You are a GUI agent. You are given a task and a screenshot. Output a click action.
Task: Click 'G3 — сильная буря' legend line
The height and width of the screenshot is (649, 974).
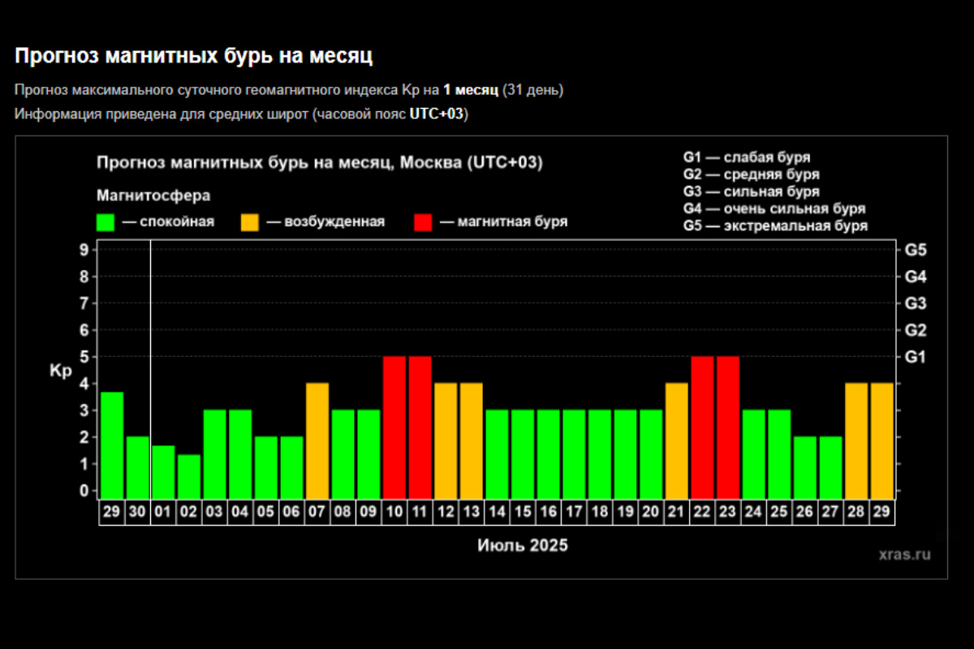(752, 192)
